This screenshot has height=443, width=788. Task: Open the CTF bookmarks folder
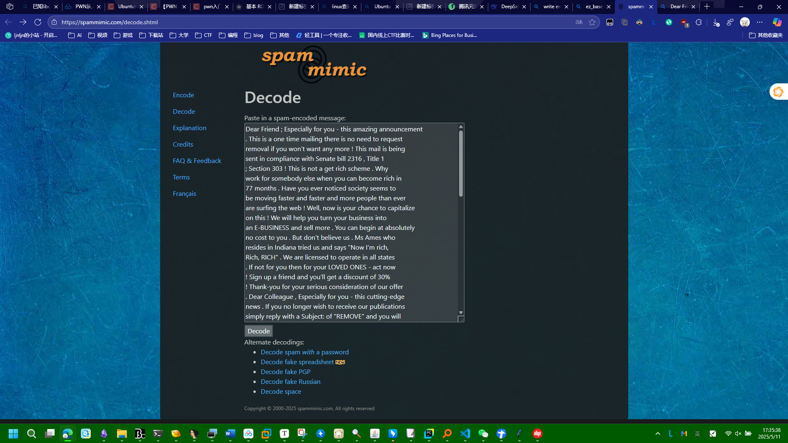coord(204,35)
